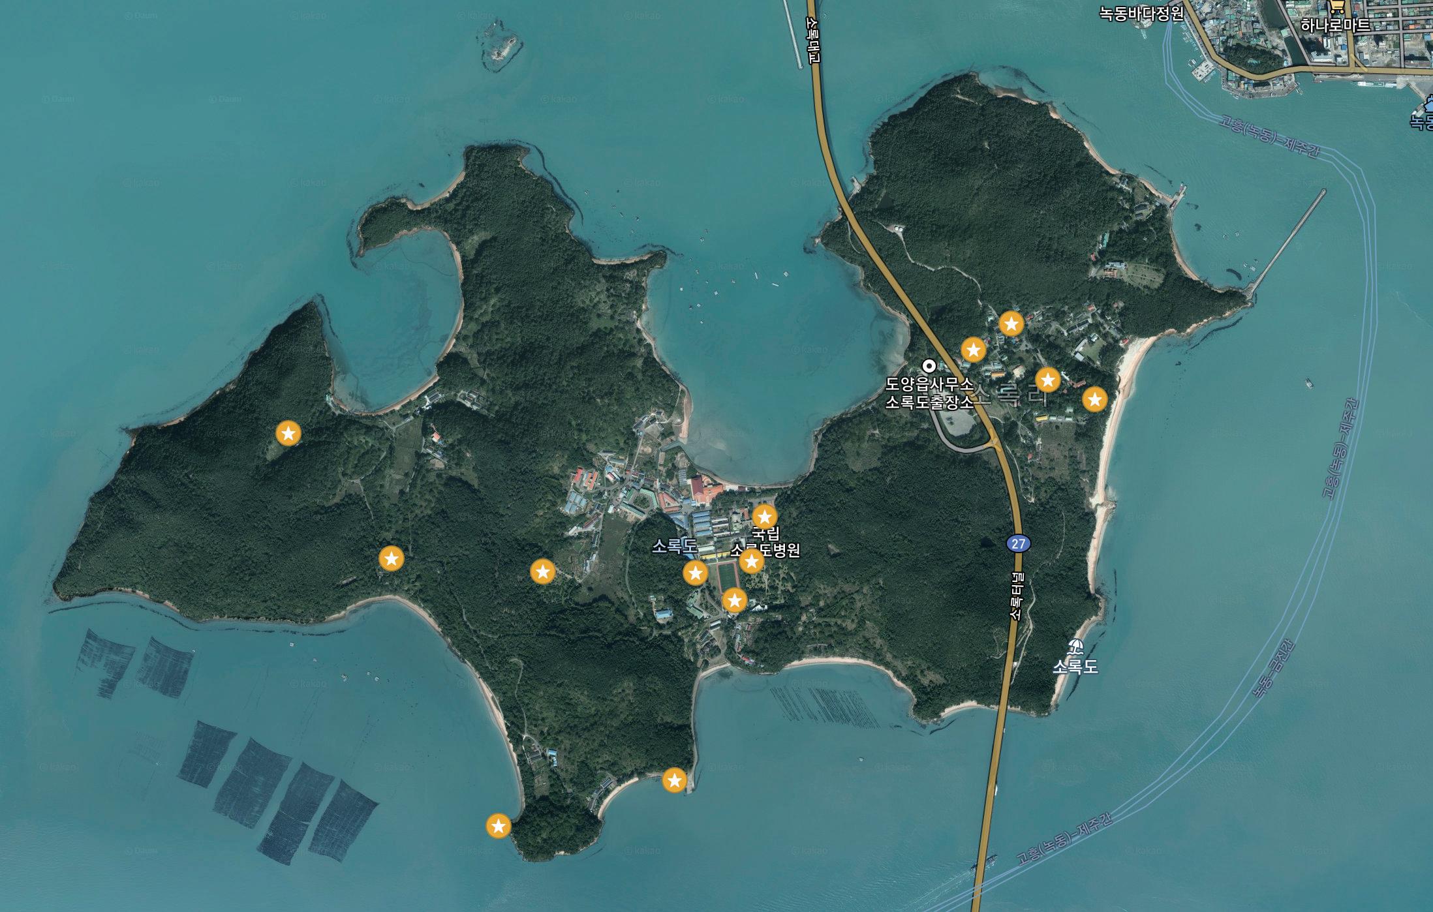This screenshot has height=912, width=1433.
Task: Click the route 27 road shield
Action: point(1019,543)
